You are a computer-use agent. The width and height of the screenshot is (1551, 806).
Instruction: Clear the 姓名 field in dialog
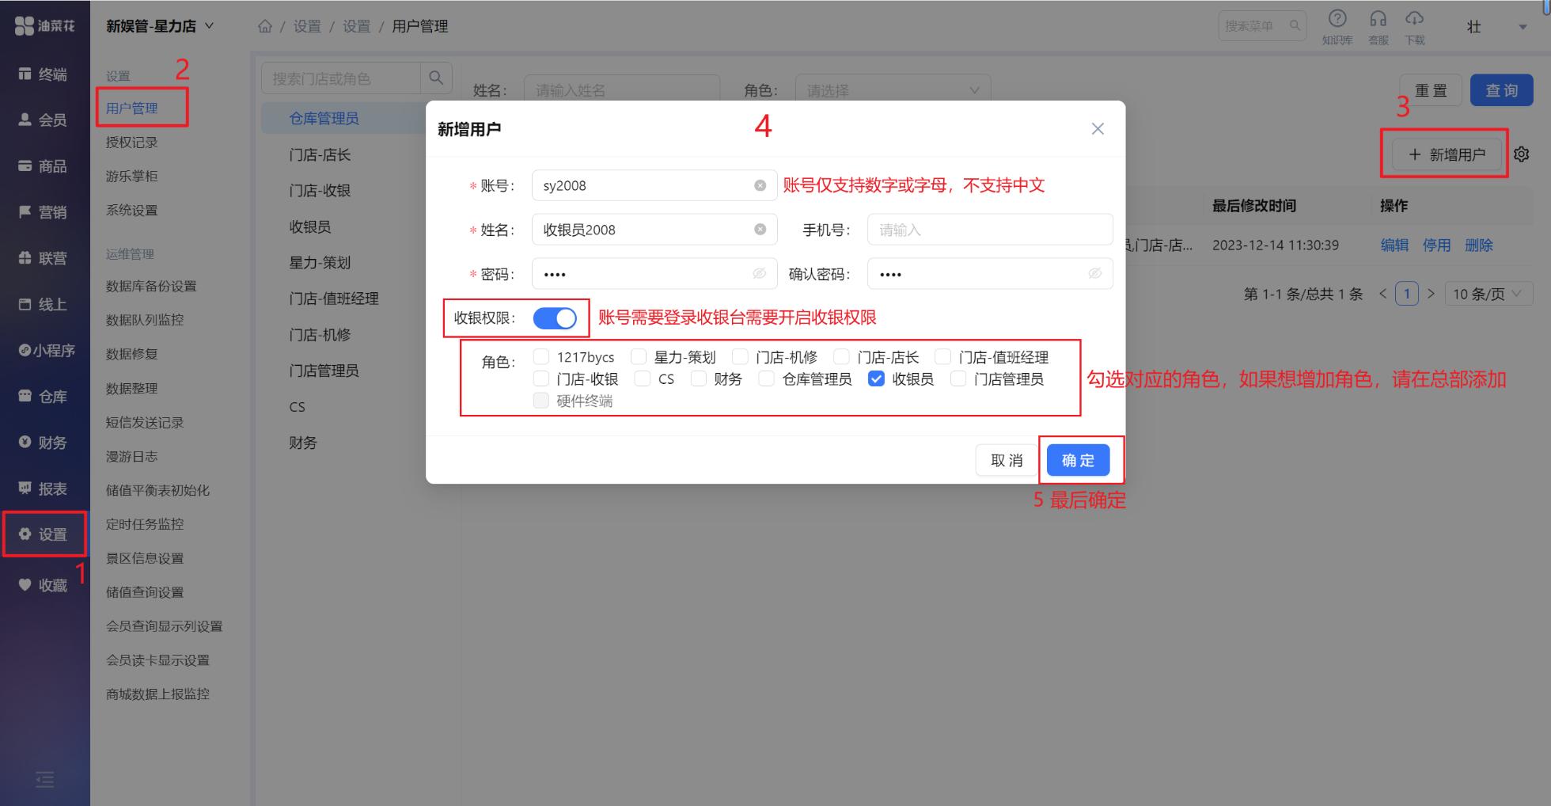point(760,230)
